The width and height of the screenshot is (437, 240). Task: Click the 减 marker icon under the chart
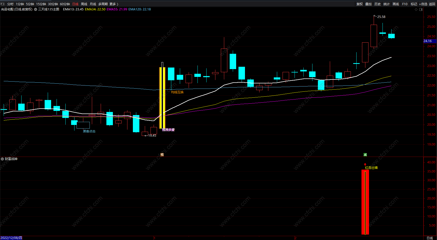365,155
